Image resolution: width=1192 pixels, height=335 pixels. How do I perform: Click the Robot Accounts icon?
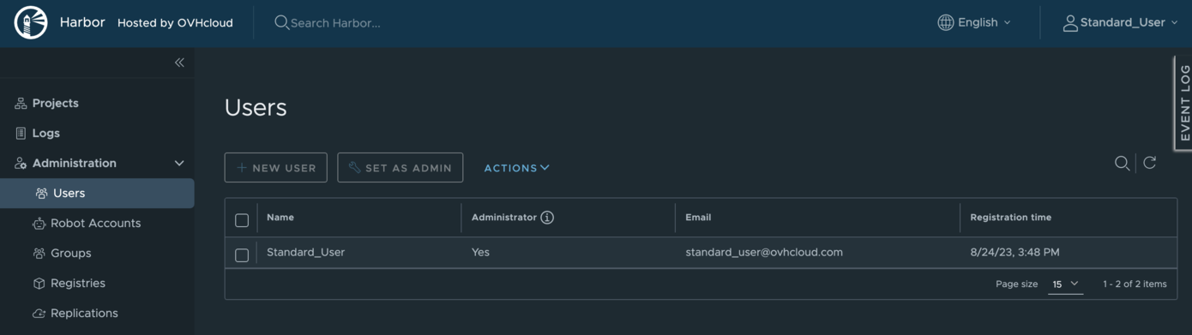point(39,224)
